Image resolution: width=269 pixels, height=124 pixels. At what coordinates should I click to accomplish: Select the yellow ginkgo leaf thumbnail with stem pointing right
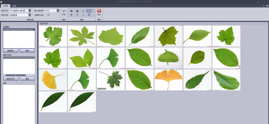[53, 80]
